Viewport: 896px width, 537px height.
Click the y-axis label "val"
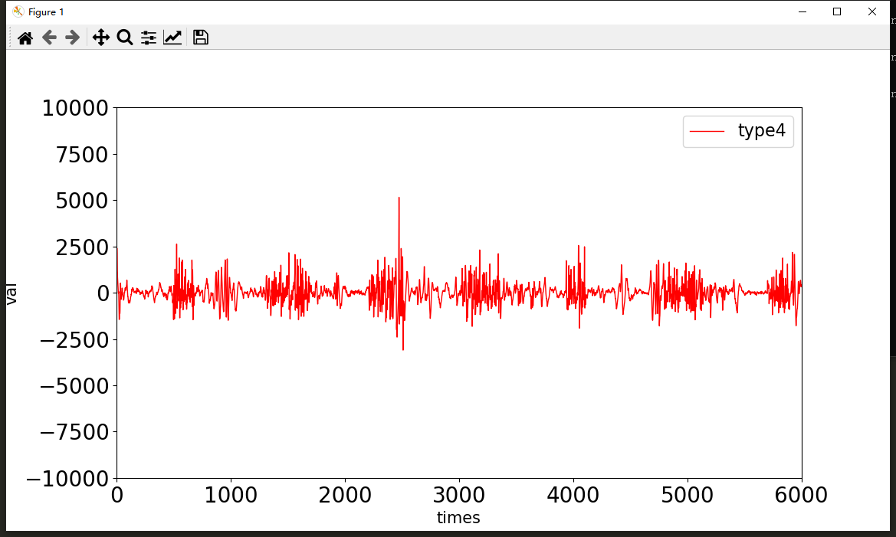tap(11, 293)
